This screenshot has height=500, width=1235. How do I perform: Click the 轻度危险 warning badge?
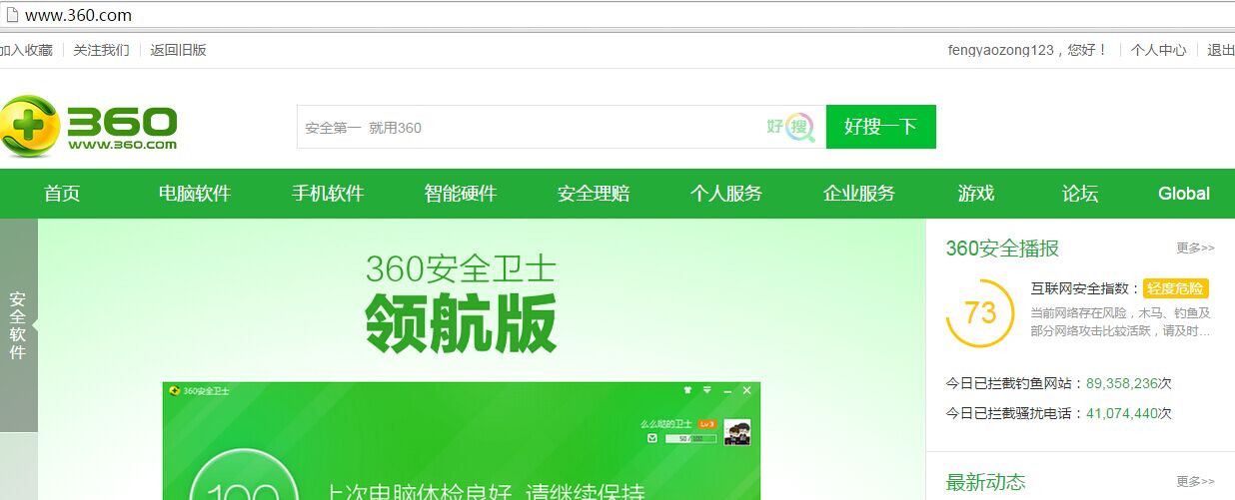click(x=1176, y=288)
